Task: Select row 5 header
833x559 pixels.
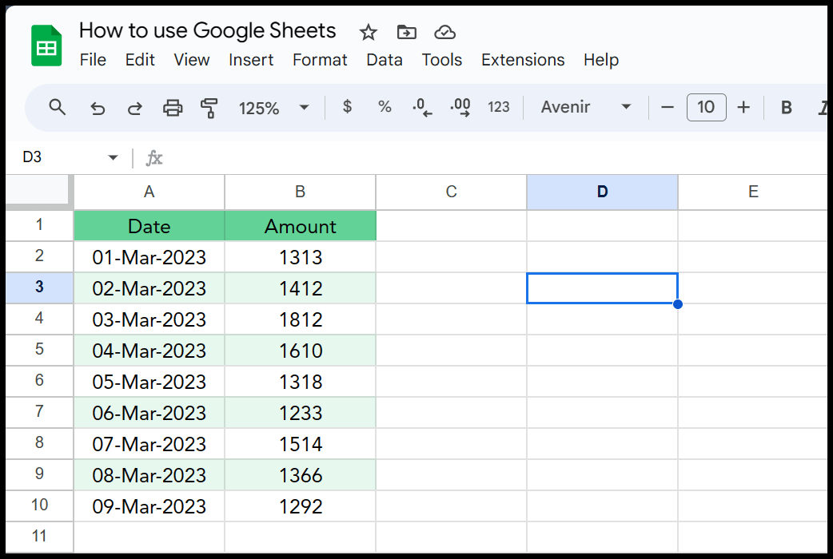Action: click(39, 350)
